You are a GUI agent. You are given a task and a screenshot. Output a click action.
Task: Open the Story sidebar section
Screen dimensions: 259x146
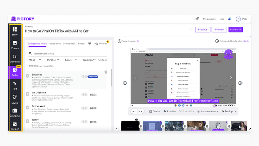pos(15,32)
